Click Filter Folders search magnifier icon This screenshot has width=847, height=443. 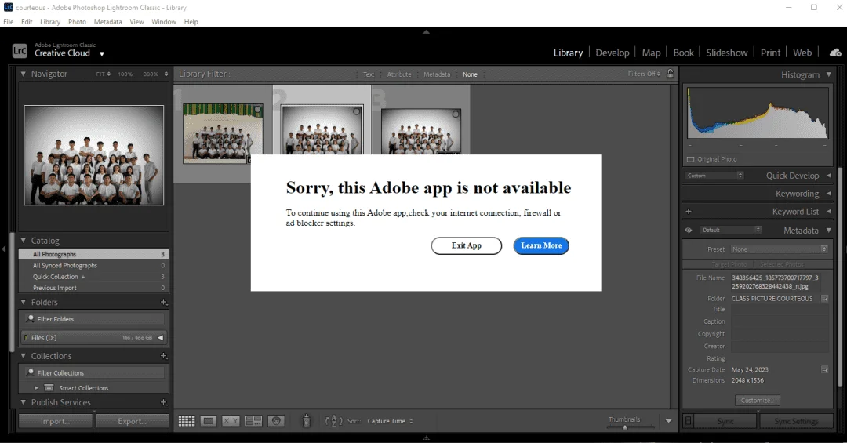tap(31, 319)
